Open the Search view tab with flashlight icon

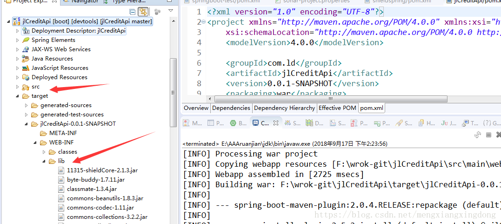pos(404,123)
